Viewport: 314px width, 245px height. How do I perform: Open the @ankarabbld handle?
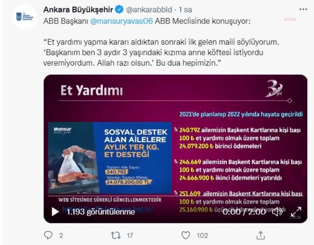tap(149, 9)
